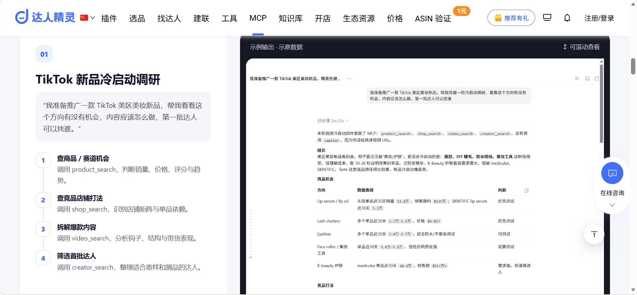The image size is (637, 295).
Task: Open the 插件 menu
Action: [x=109, y=18]
